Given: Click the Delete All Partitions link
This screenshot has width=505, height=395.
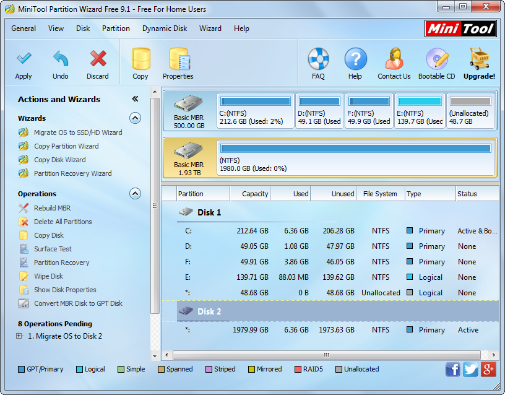Looking at the screenshot, I should (63, 222).
